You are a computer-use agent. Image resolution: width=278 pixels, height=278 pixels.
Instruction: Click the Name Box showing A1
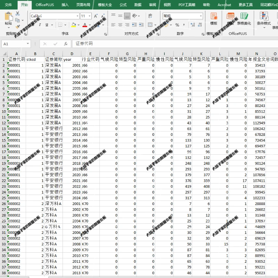pyautogui.click(x=14, y=44)
